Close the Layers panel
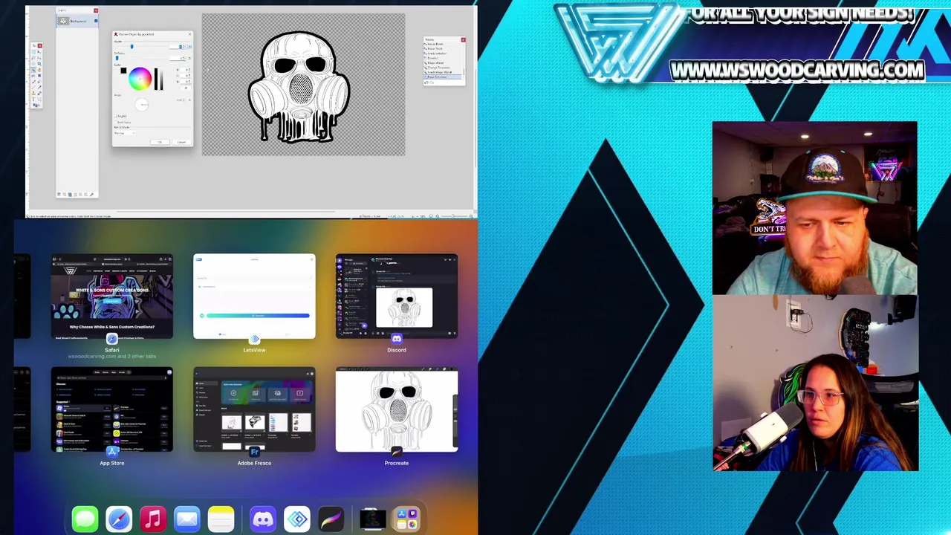The width and height of the screenshot is (951, 535). 96,10
